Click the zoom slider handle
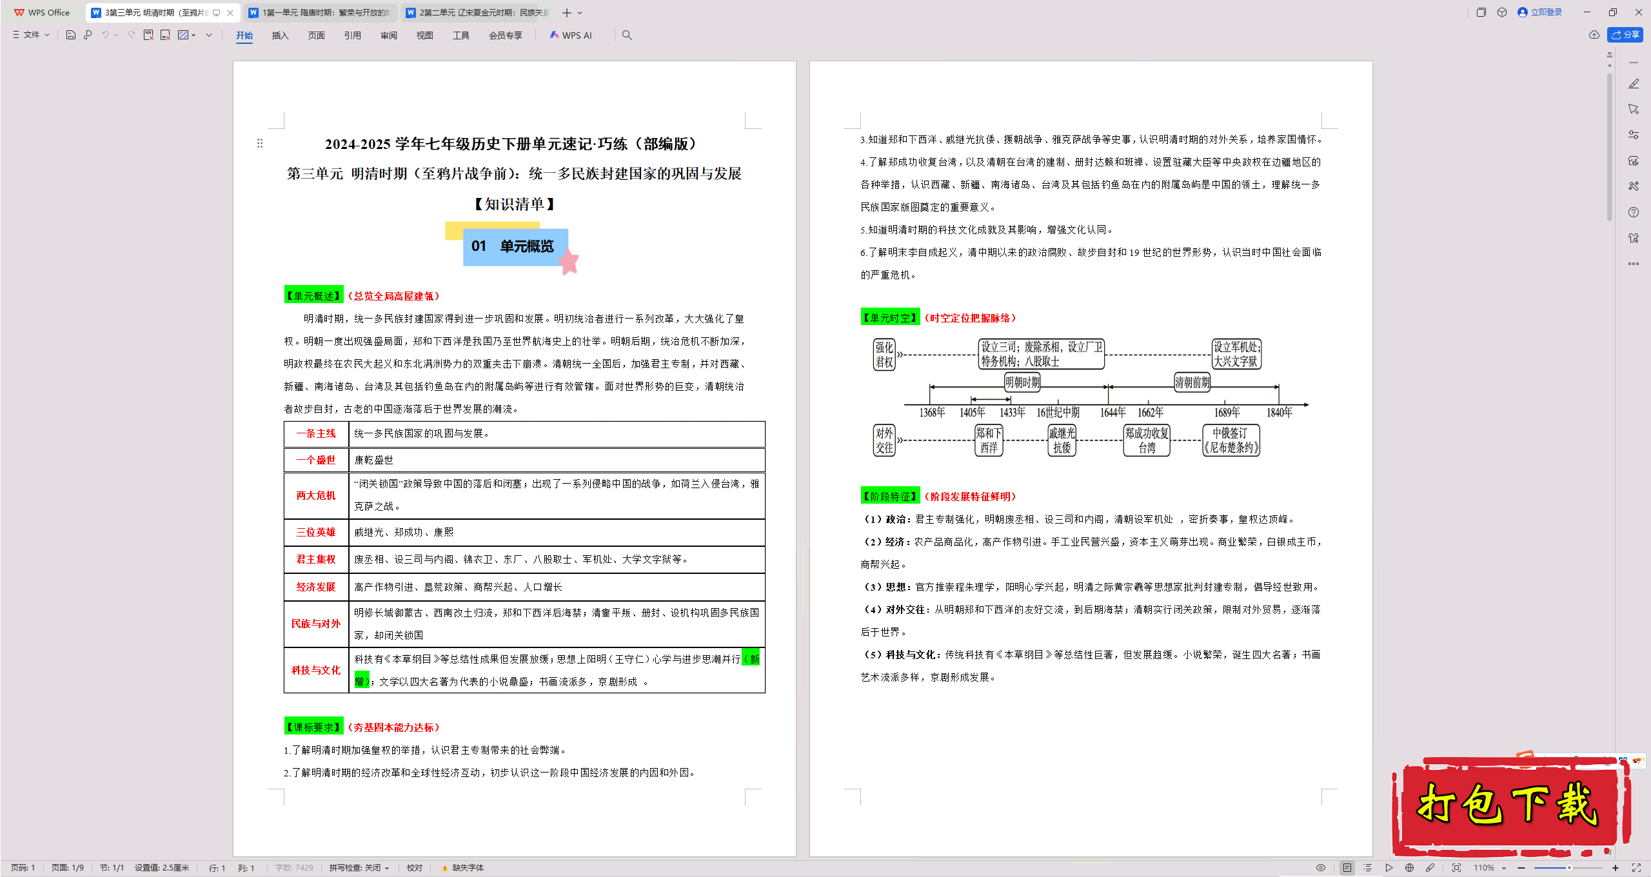 [1569, 868]
